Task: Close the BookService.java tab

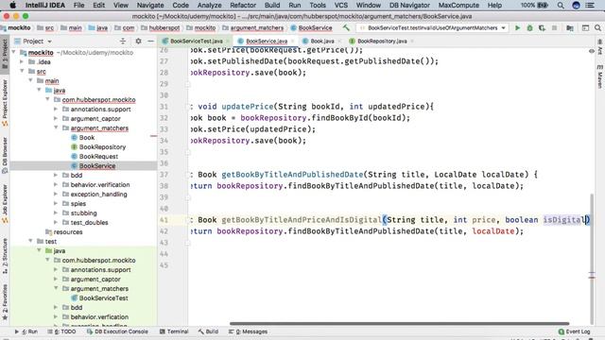Action: click(293, 41)
